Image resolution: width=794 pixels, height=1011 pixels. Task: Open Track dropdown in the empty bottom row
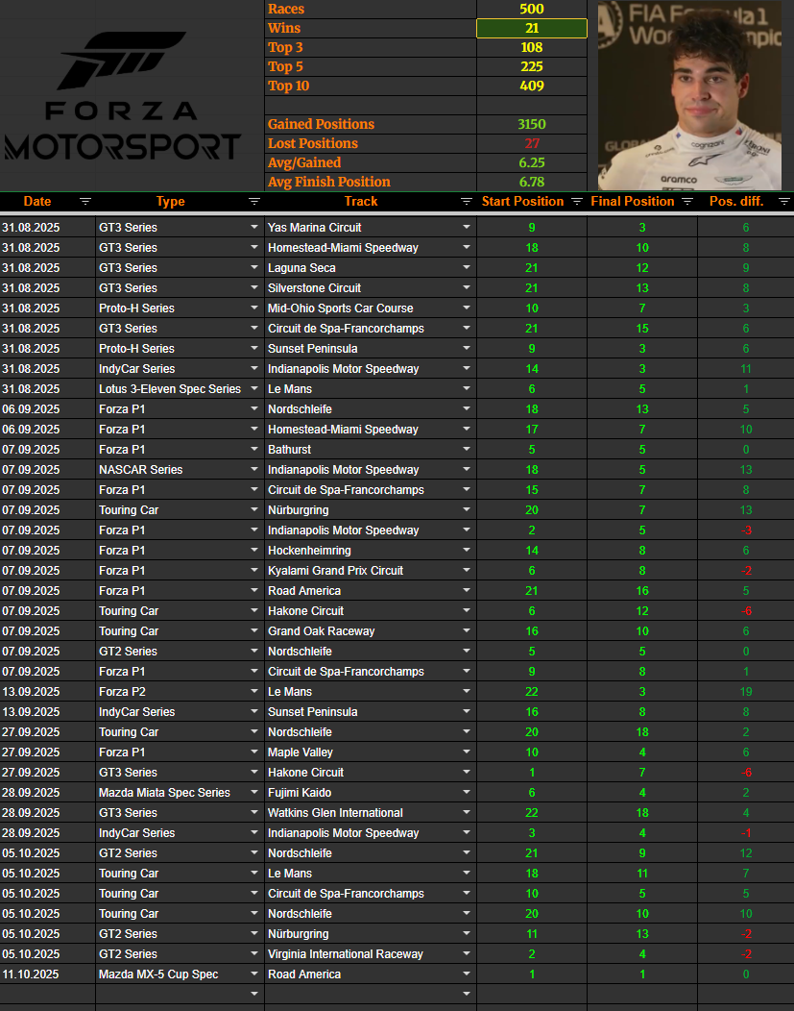[467, 994]
